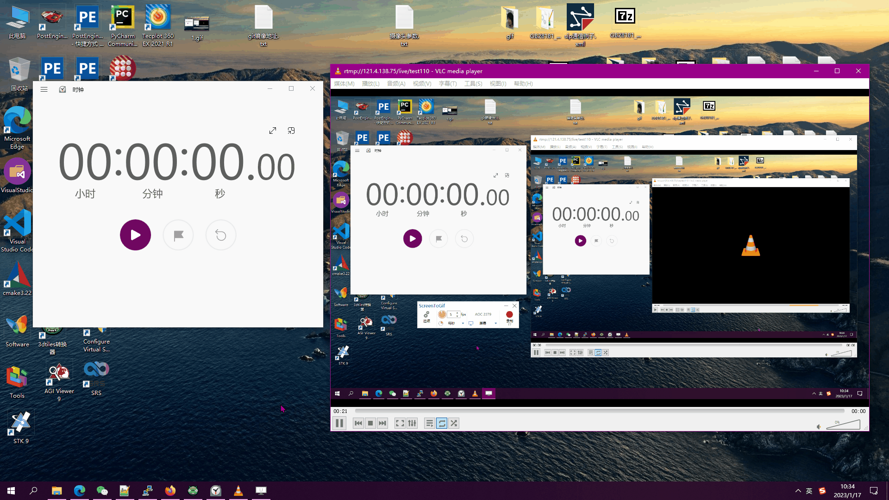
Task: Open the 音频(A) menu
Action: (396, 84)
